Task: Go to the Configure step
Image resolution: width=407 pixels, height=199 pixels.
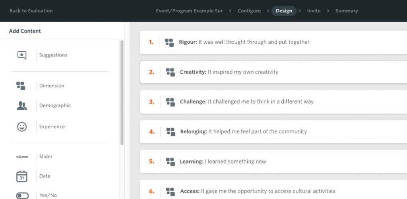Action: coord(249,11)
